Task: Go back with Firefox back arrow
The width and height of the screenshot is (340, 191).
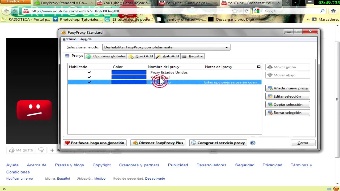Action: [6, 11]
